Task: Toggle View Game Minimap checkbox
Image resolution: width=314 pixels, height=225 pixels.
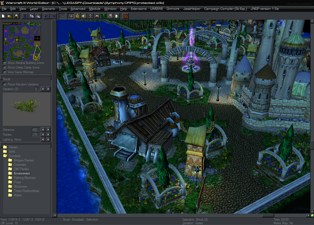Action: pyautogui.click(x=4, y=72)
